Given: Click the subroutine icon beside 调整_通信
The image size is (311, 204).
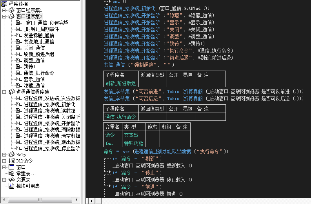Looking at the screenshot, I should coord(19,60).
